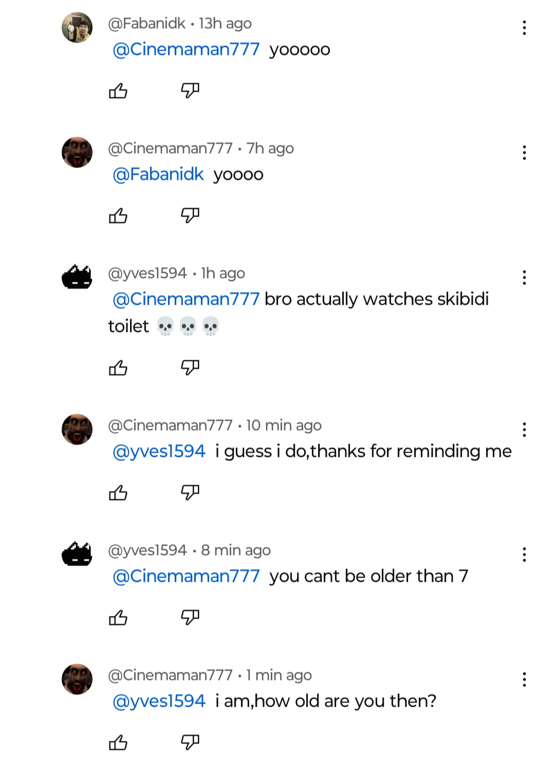Like Fabanidk's "yooooo" comment

pos(118,91)
